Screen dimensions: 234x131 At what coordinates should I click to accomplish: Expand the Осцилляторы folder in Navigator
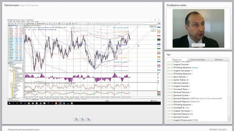coord(11,83)
